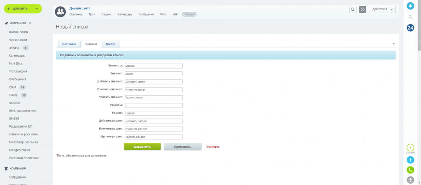Click the Разделы input field
The width and height of the screenshot is (421, 185).
point(154,105)
